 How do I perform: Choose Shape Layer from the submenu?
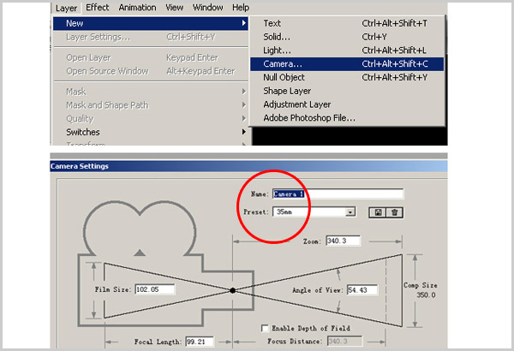tap(347, 91)
